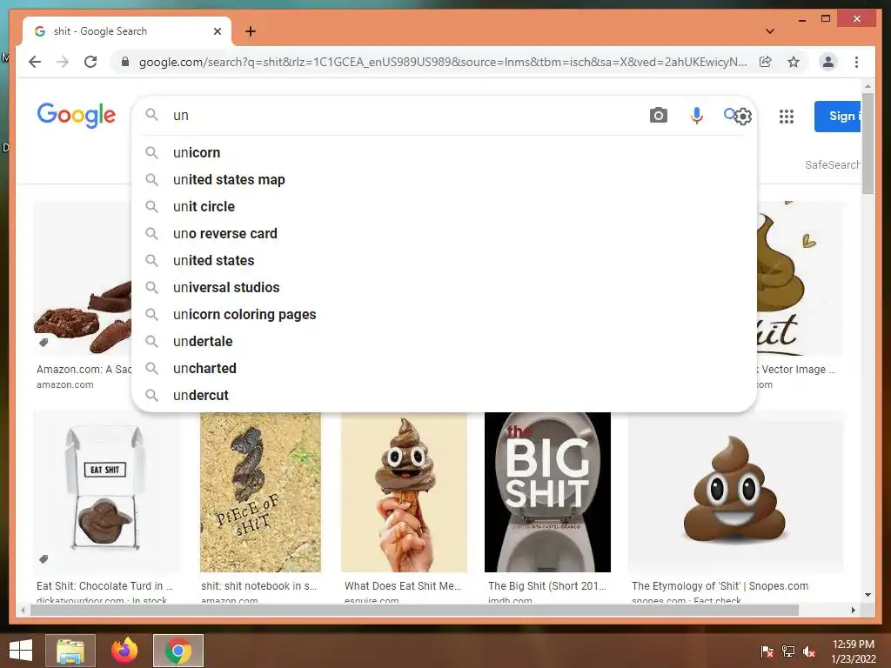Click the vertical scrollbar thumb

(868, 144)
